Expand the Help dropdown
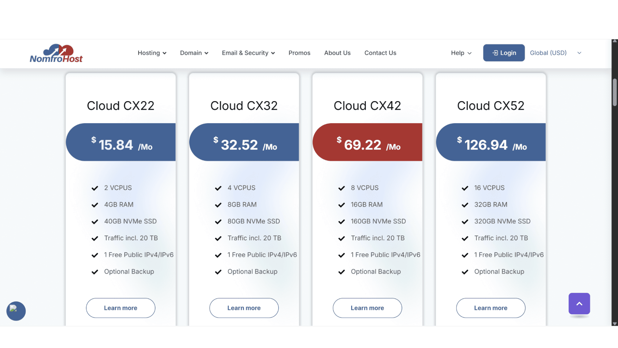 click(461, 53)
